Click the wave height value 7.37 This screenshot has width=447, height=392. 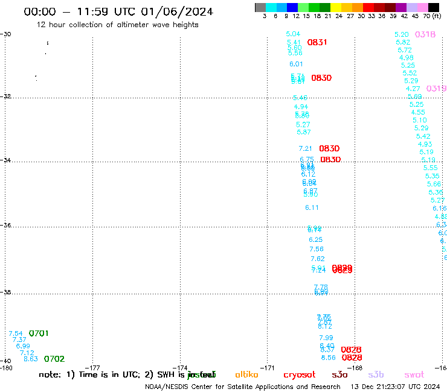pos(19,340)
